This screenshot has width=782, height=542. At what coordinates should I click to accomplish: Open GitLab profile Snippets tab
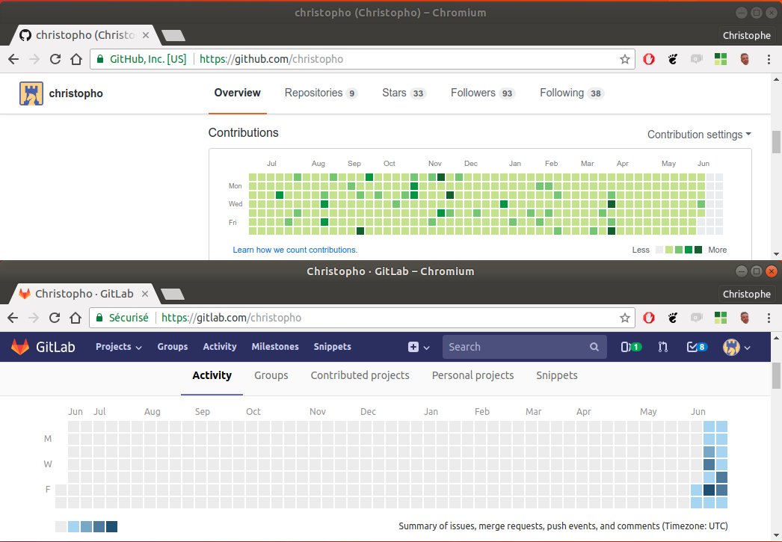[556, 375]
